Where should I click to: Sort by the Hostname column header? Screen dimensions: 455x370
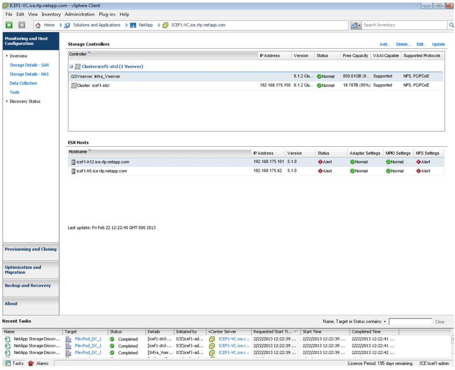point(159,153)
